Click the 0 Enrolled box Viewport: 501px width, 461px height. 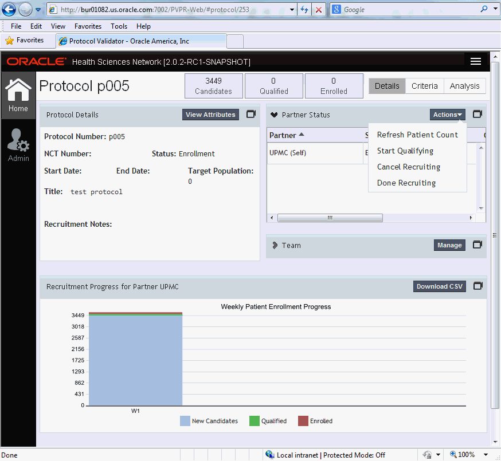(334, 86)
